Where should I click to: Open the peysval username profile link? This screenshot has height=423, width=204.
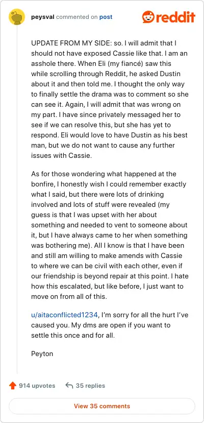pyautogui.click(x=43, y=17)
